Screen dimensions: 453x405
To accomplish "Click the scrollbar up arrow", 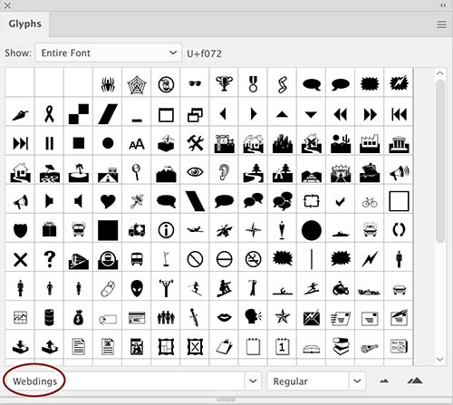I will click(440, 73).
